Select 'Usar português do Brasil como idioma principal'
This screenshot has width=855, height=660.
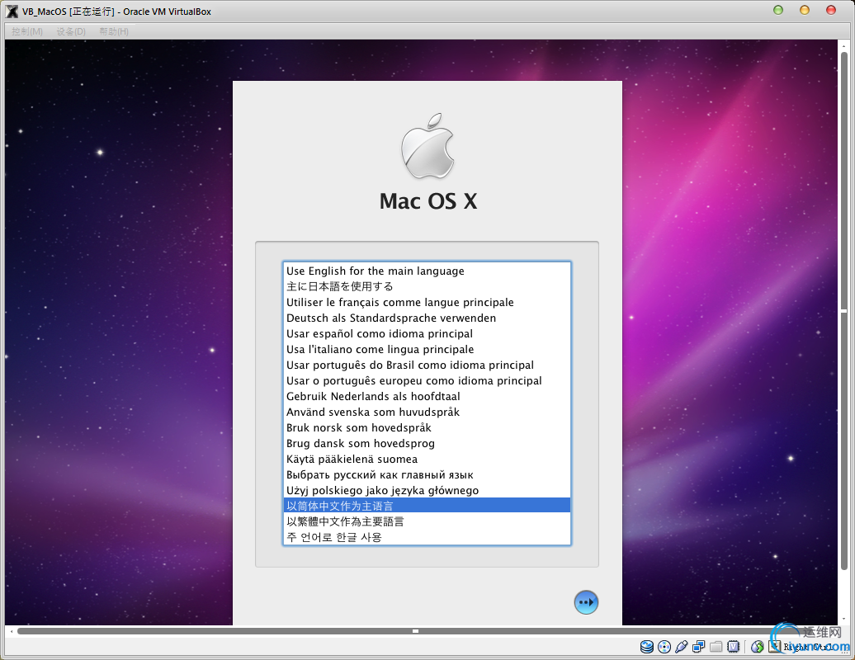coord(427,365)
